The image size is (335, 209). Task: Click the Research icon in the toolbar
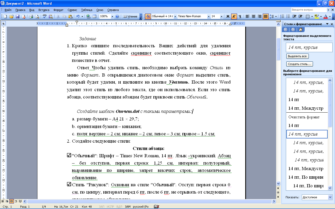51,16
